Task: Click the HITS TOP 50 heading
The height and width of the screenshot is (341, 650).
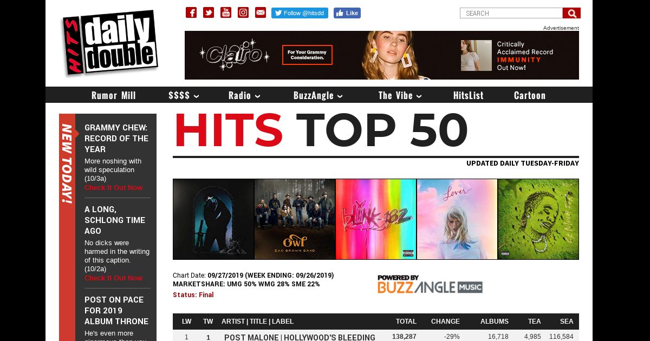Action: coord(321,131)
